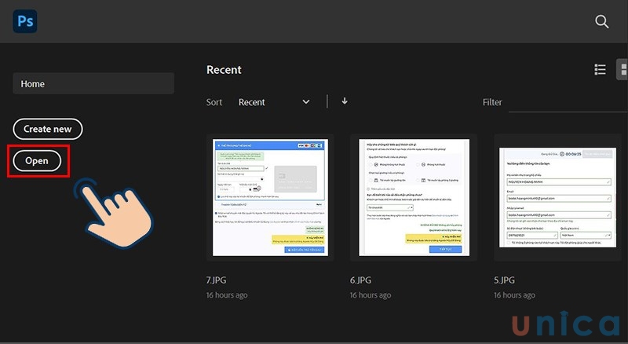The image size is (628, 344).
Task: Click the 7.JPG file name
Action: (217, 280)
